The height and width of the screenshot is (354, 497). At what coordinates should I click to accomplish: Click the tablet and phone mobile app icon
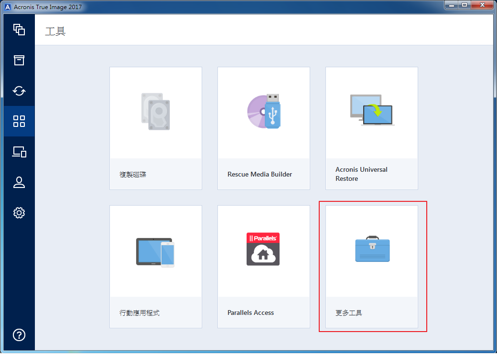click(x=155, y=252)
